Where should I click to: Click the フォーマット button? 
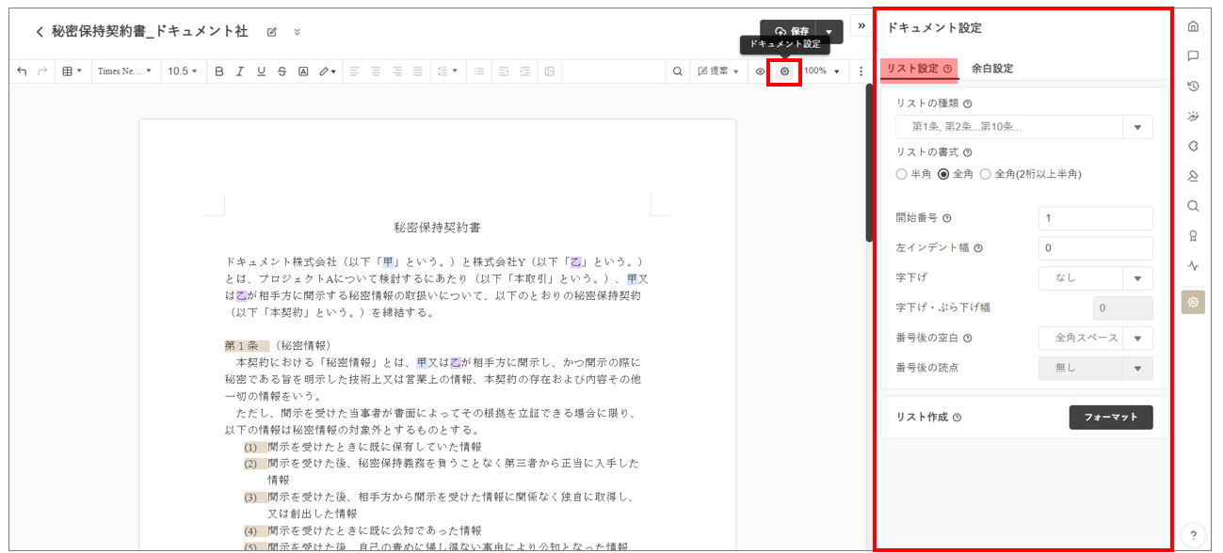point(1111,418)
